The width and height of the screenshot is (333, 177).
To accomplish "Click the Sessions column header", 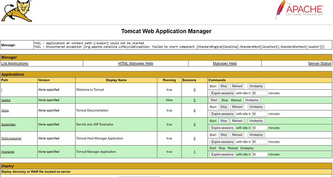I will (189, 80).
